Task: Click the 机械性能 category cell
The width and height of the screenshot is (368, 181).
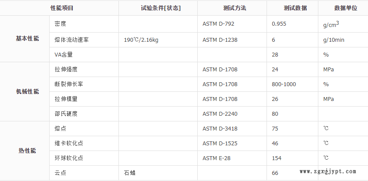Action: (27, 92)
